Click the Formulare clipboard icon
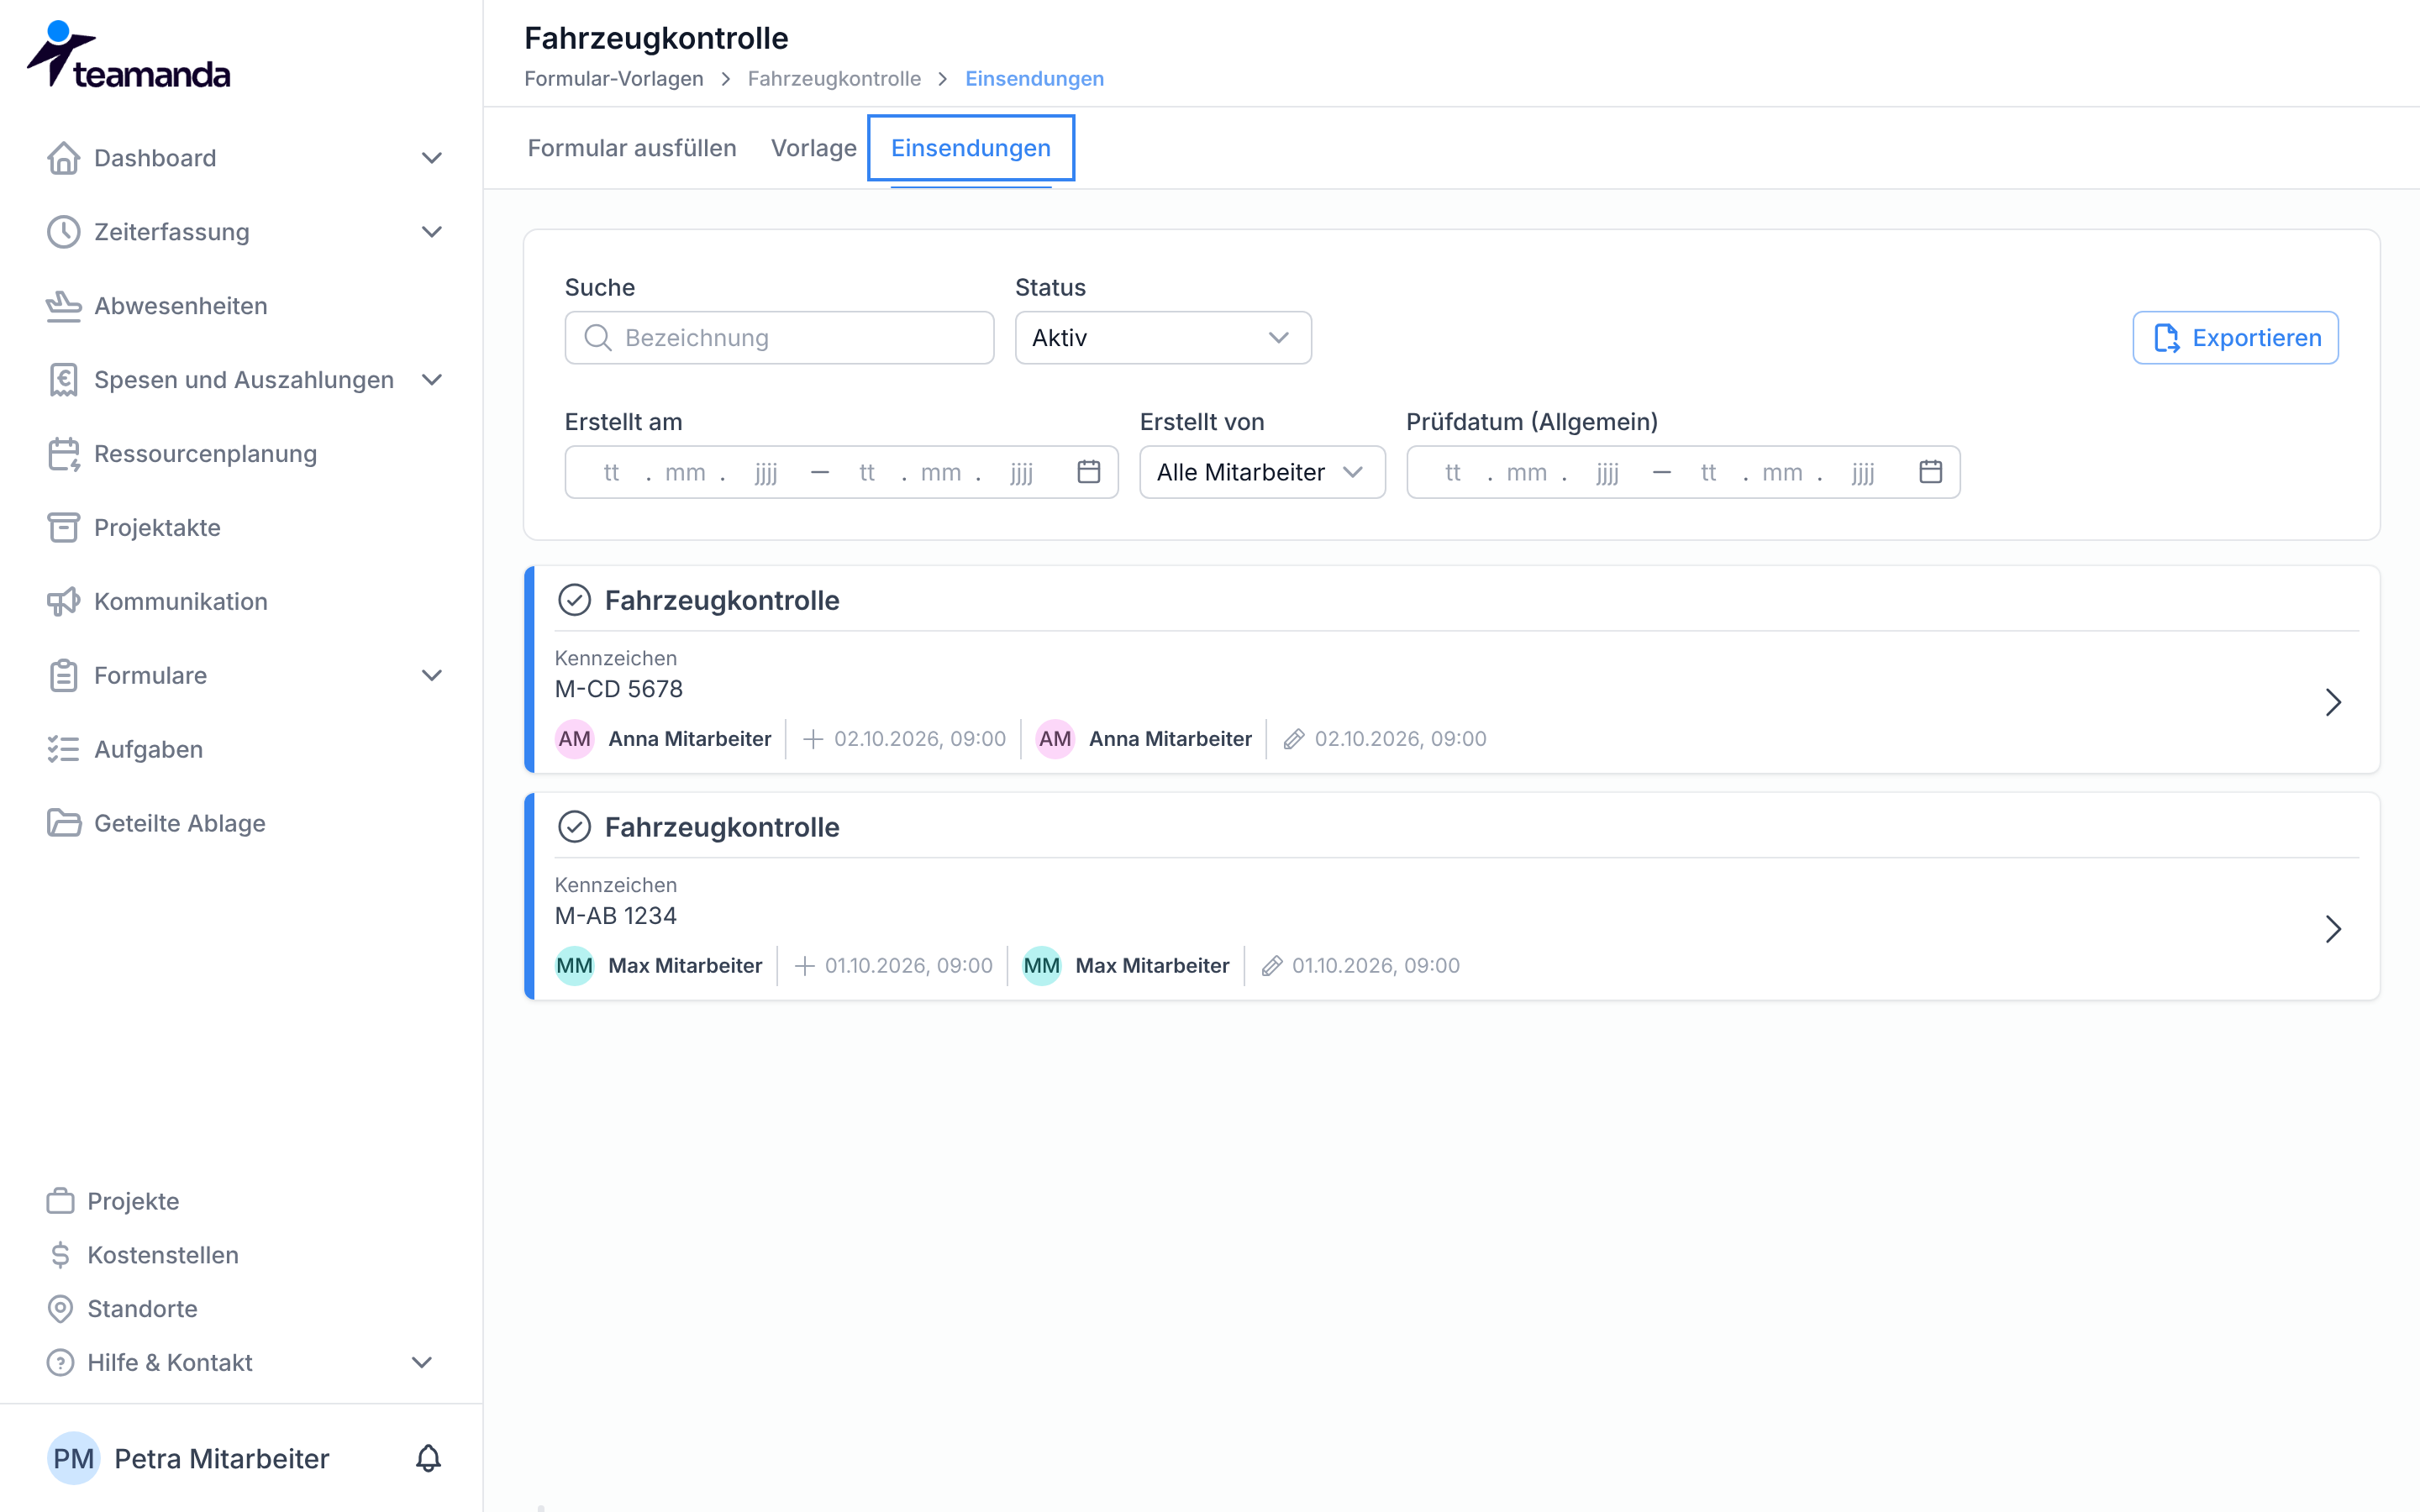Viewport: 2420px width, 1512px height. coord(63,676)
